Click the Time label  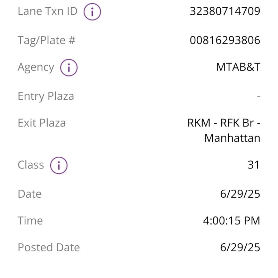point(30,221)
